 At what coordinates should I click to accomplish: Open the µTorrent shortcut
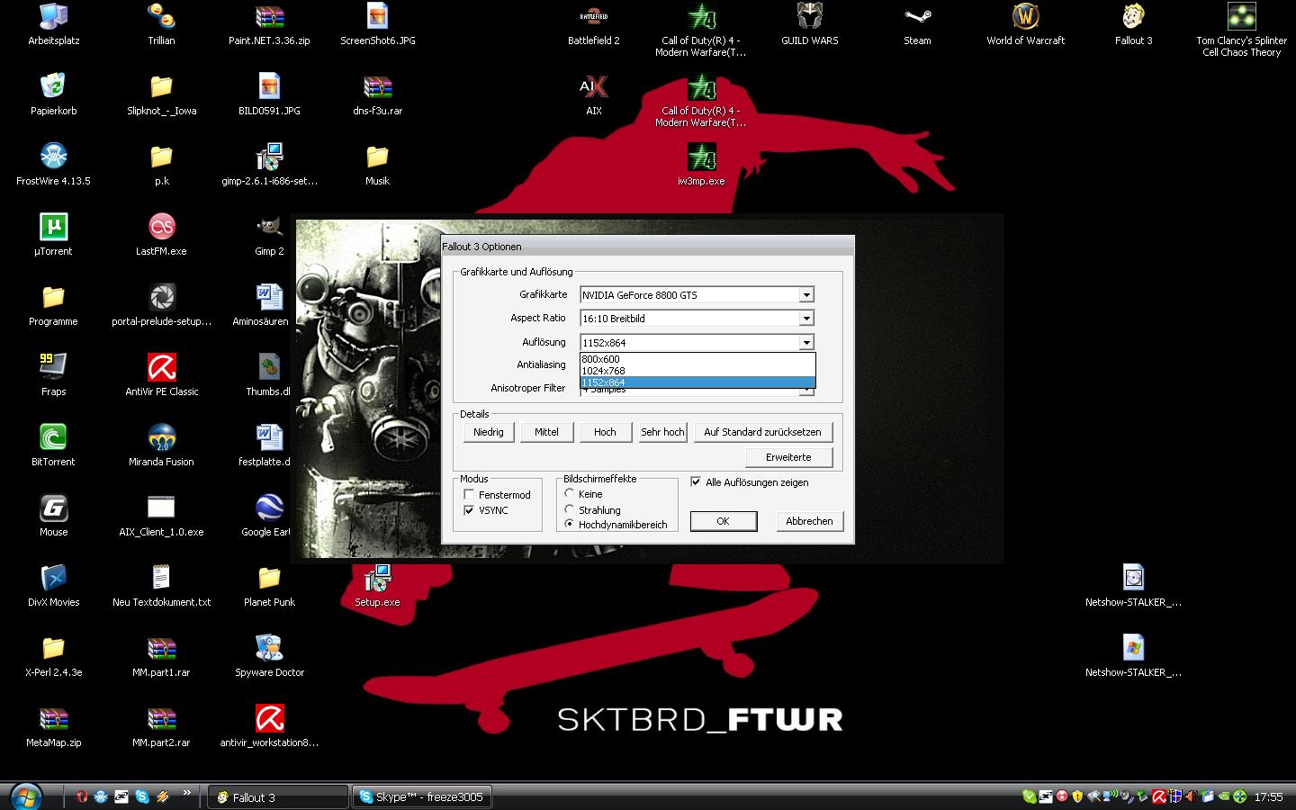53,235
